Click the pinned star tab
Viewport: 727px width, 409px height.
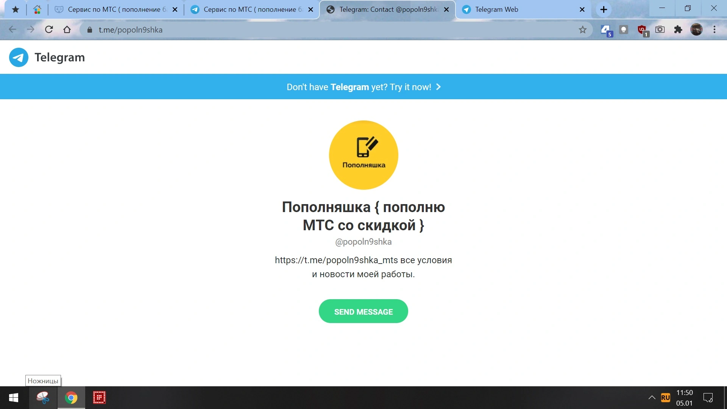(x=16, y=9)
